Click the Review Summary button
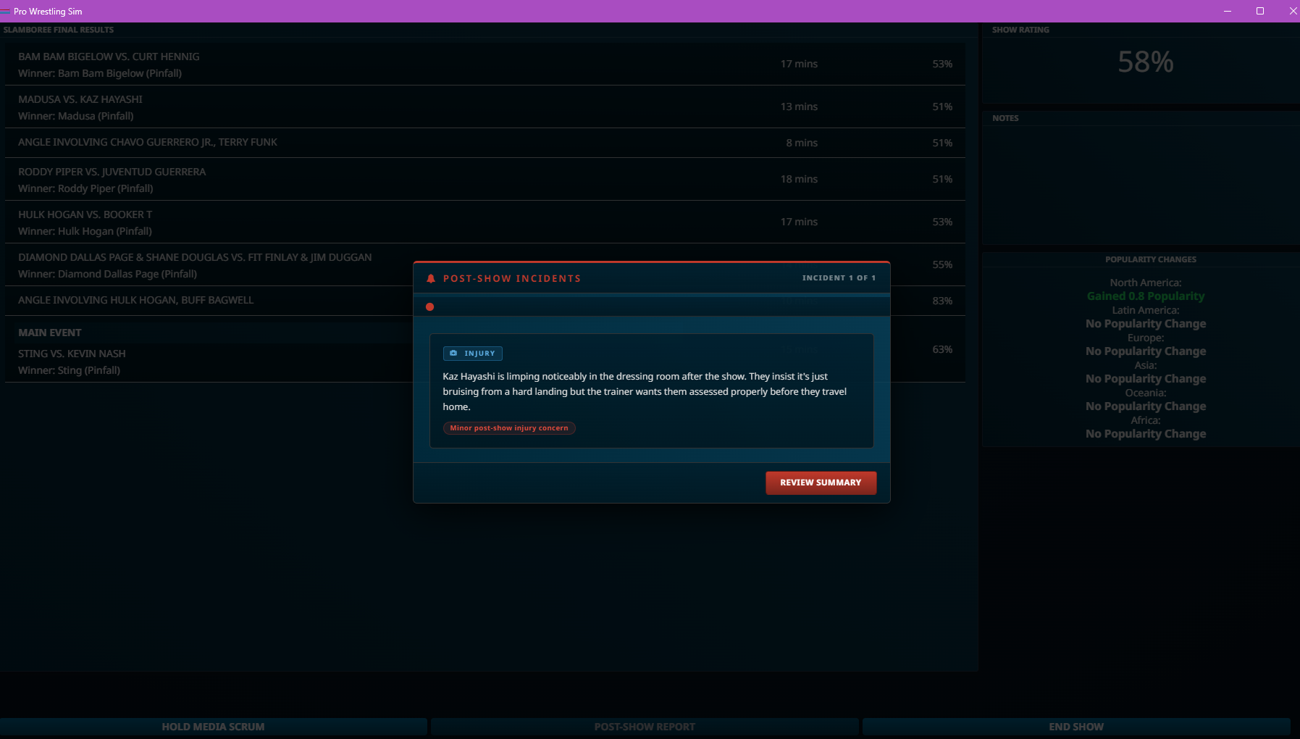This screenshot has width=1300, height=739. [821, 483]
